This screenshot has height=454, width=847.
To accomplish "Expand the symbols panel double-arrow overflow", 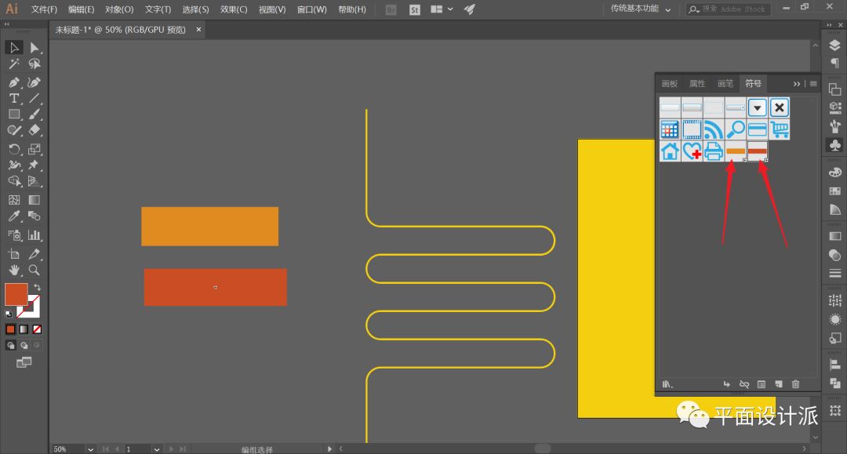I will point(797,84).
